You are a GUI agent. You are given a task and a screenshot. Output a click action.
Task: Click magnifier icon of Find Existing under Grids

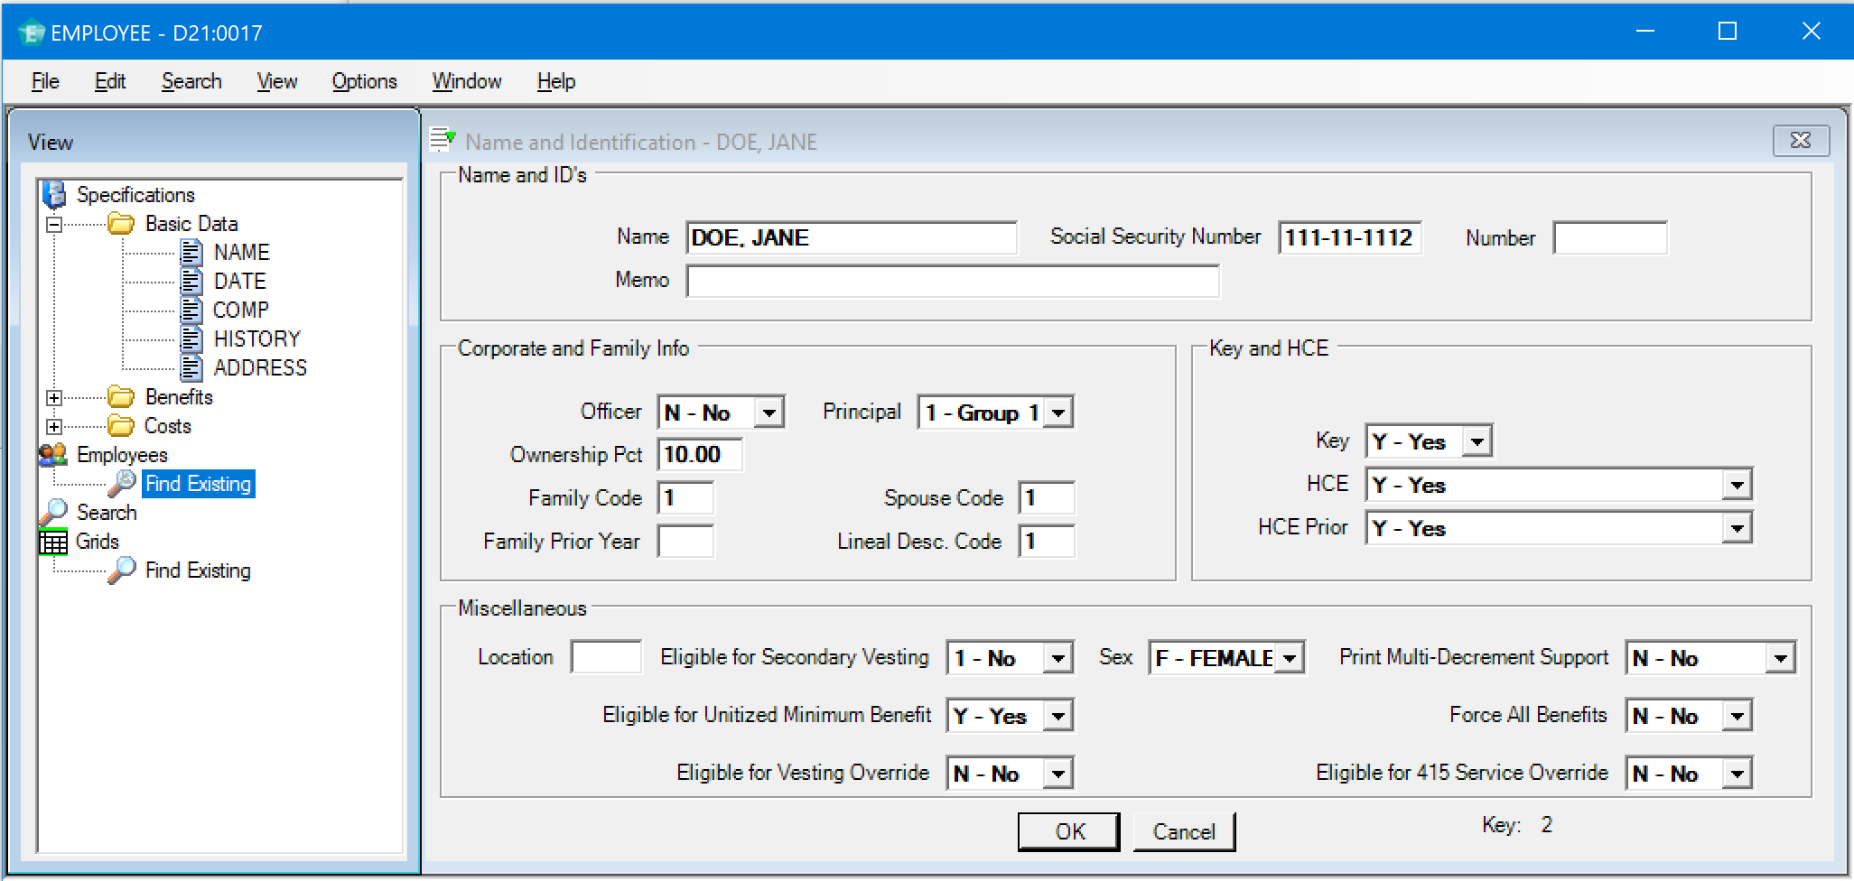coord(122,570)
